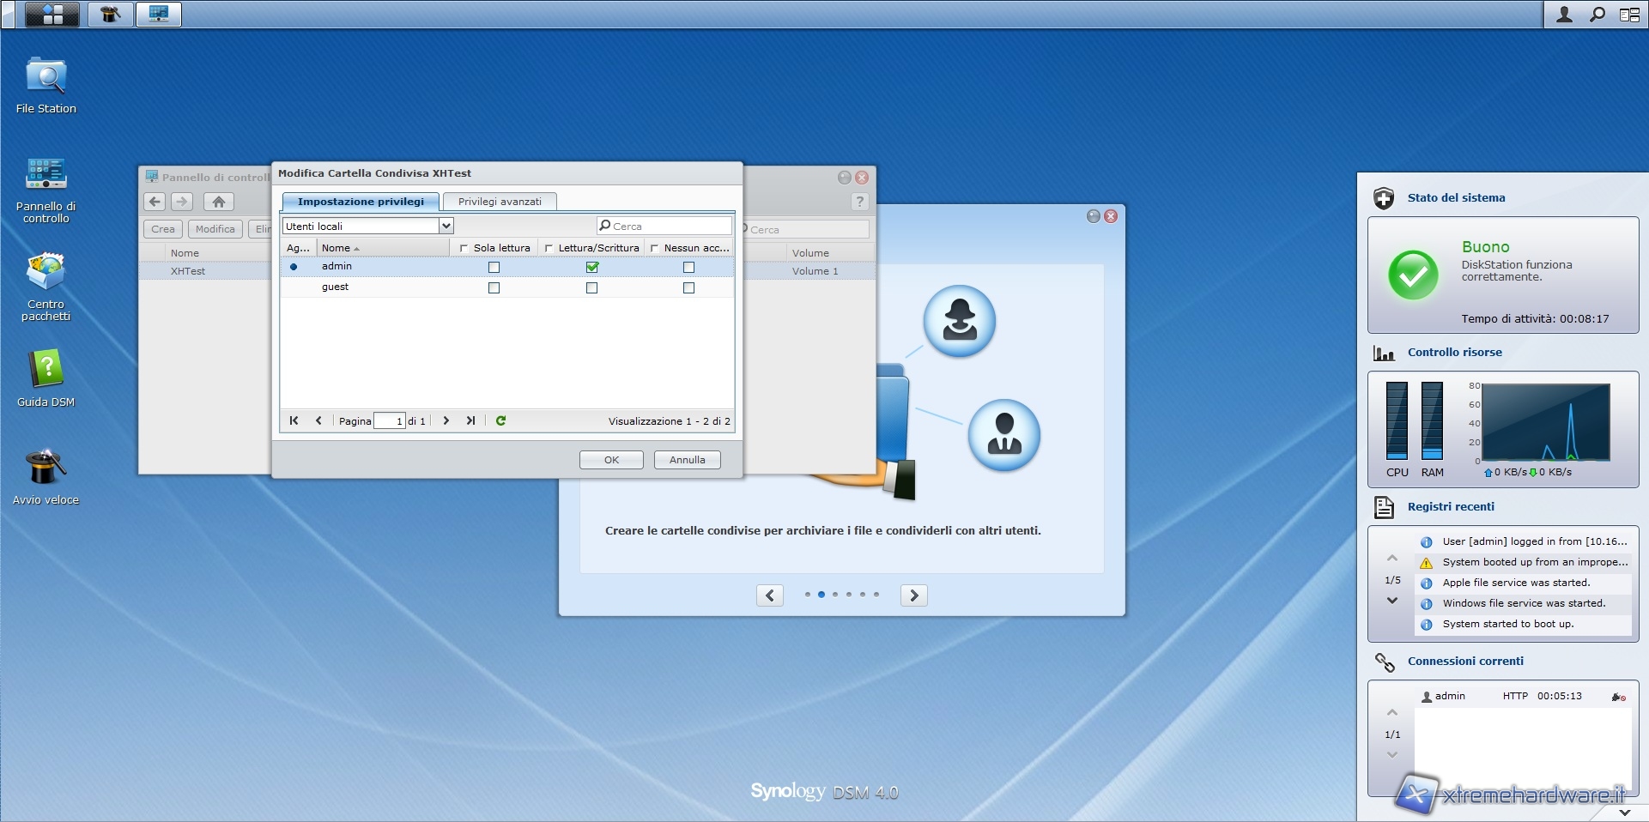Open File Station from desktop

point(46,79)
